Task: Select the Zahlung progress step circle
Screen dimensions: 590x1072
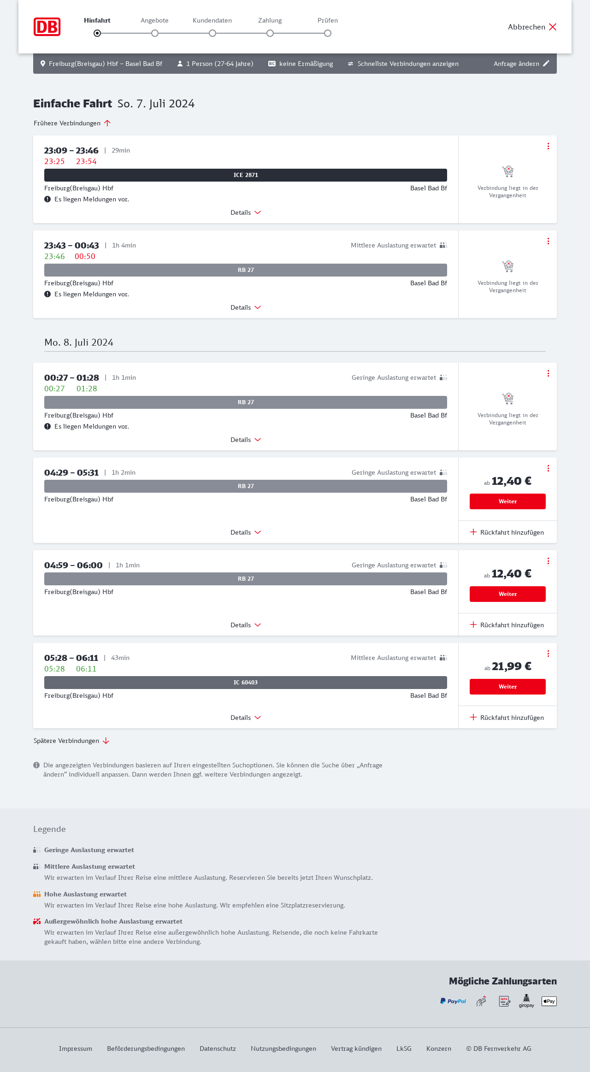Action: 270,33
